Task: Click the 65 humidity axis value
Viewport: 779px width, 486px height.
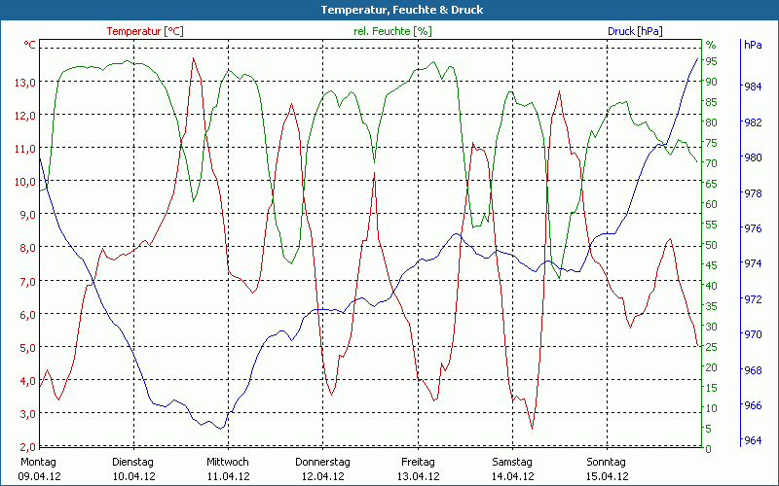Action: tap(712, 184)
